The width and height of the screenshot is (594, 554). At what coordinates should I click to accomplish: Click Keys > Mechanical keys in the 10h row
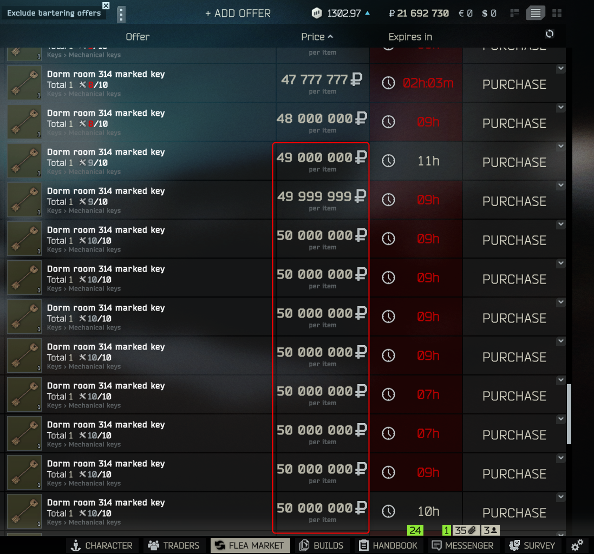pos(84,522)
